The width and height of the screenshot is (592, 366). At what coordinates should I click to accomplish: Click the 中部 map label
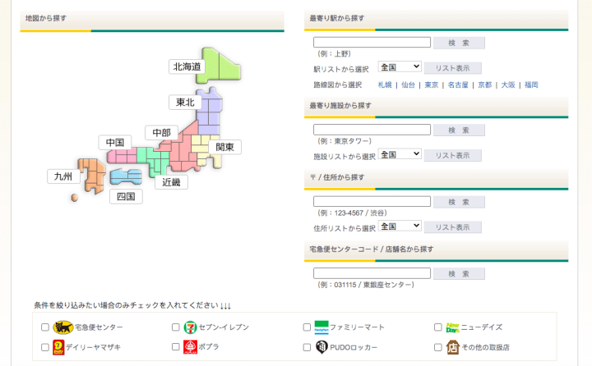[x=162, y=133]
